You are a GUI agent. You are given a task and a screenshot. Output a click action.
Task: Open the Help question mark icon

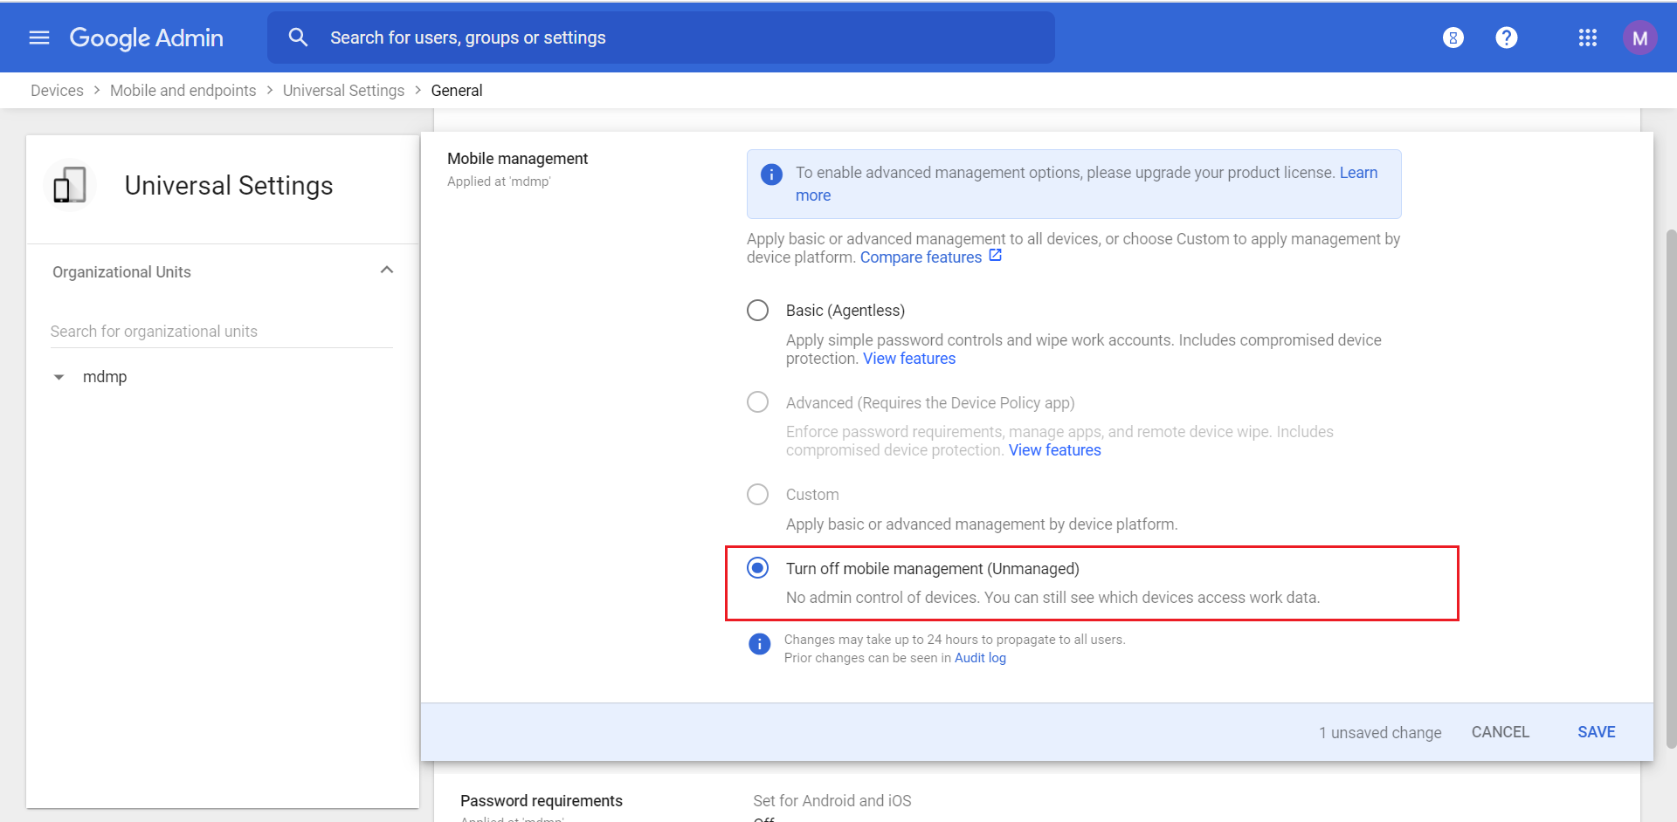tap(1507, 38)
